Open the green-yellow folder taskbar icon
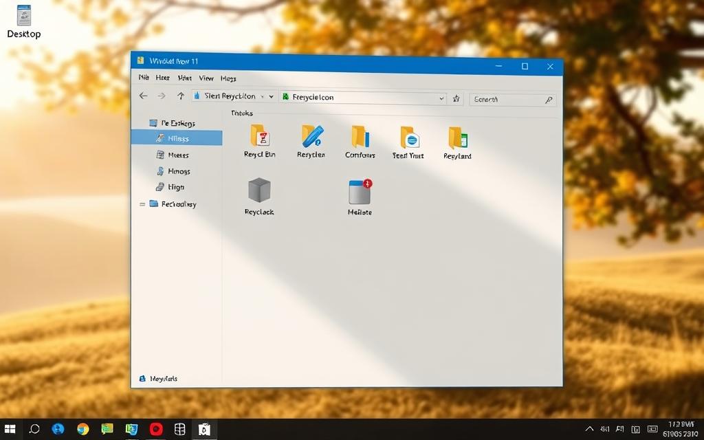704x440 pixels. click(x=107, y=429)
